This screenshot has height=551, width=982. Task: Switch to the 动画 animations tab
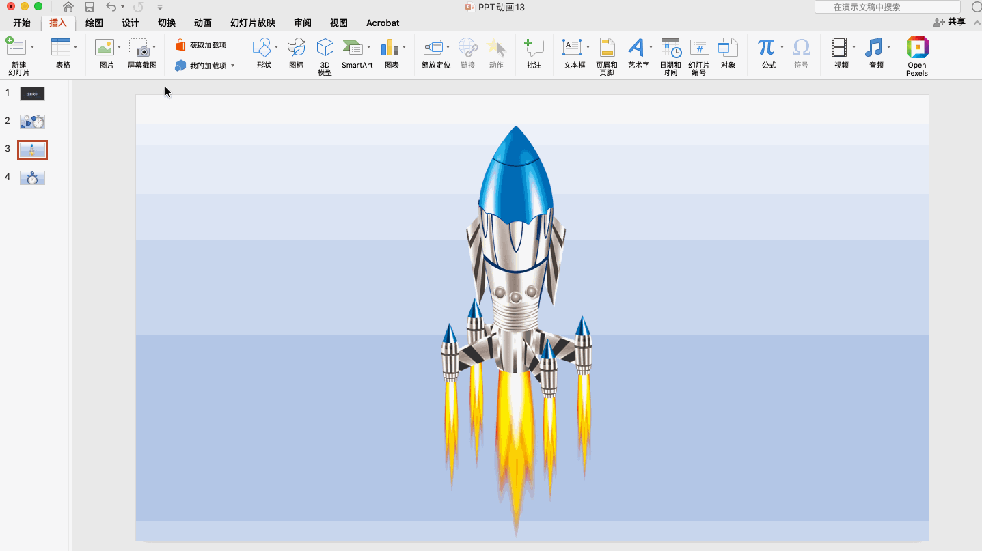coord(203,23)
